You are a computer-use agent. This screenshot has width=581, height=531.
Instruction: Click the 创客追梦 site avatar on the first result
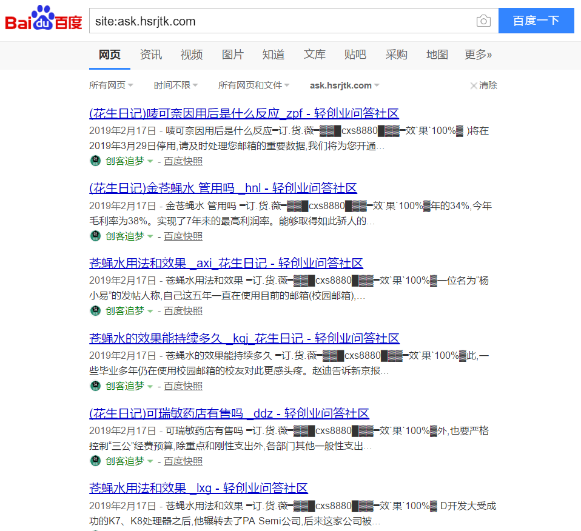tap(95, 161)
